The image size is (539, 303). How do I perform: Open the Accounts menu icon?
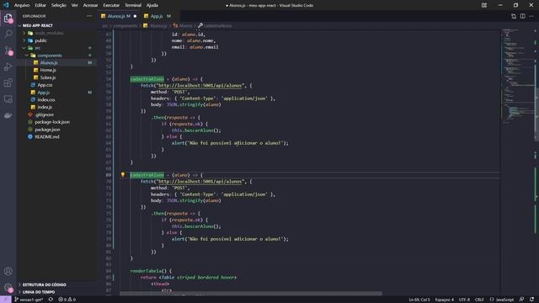(x=8, y=271)
